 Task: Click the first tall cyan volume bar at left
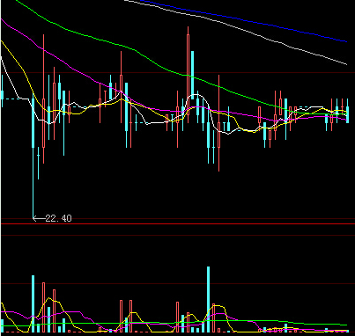tap(33, 303)
